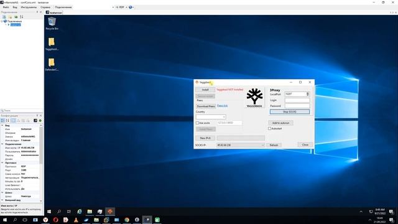Open Internet Explorer on remote taskbar

coord(80,212)
